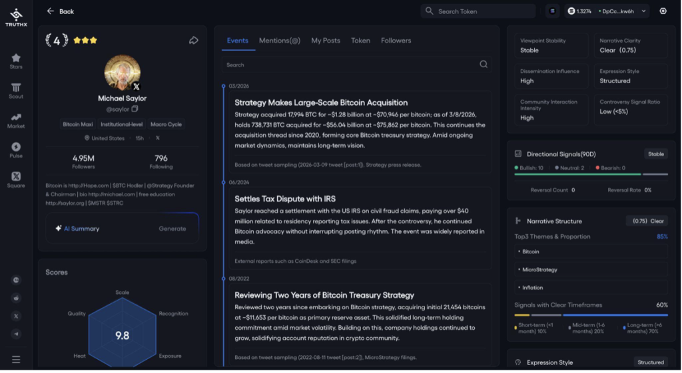Click the 796 Following count
This screenshot has height=373, width=682.
click(161, 161)
